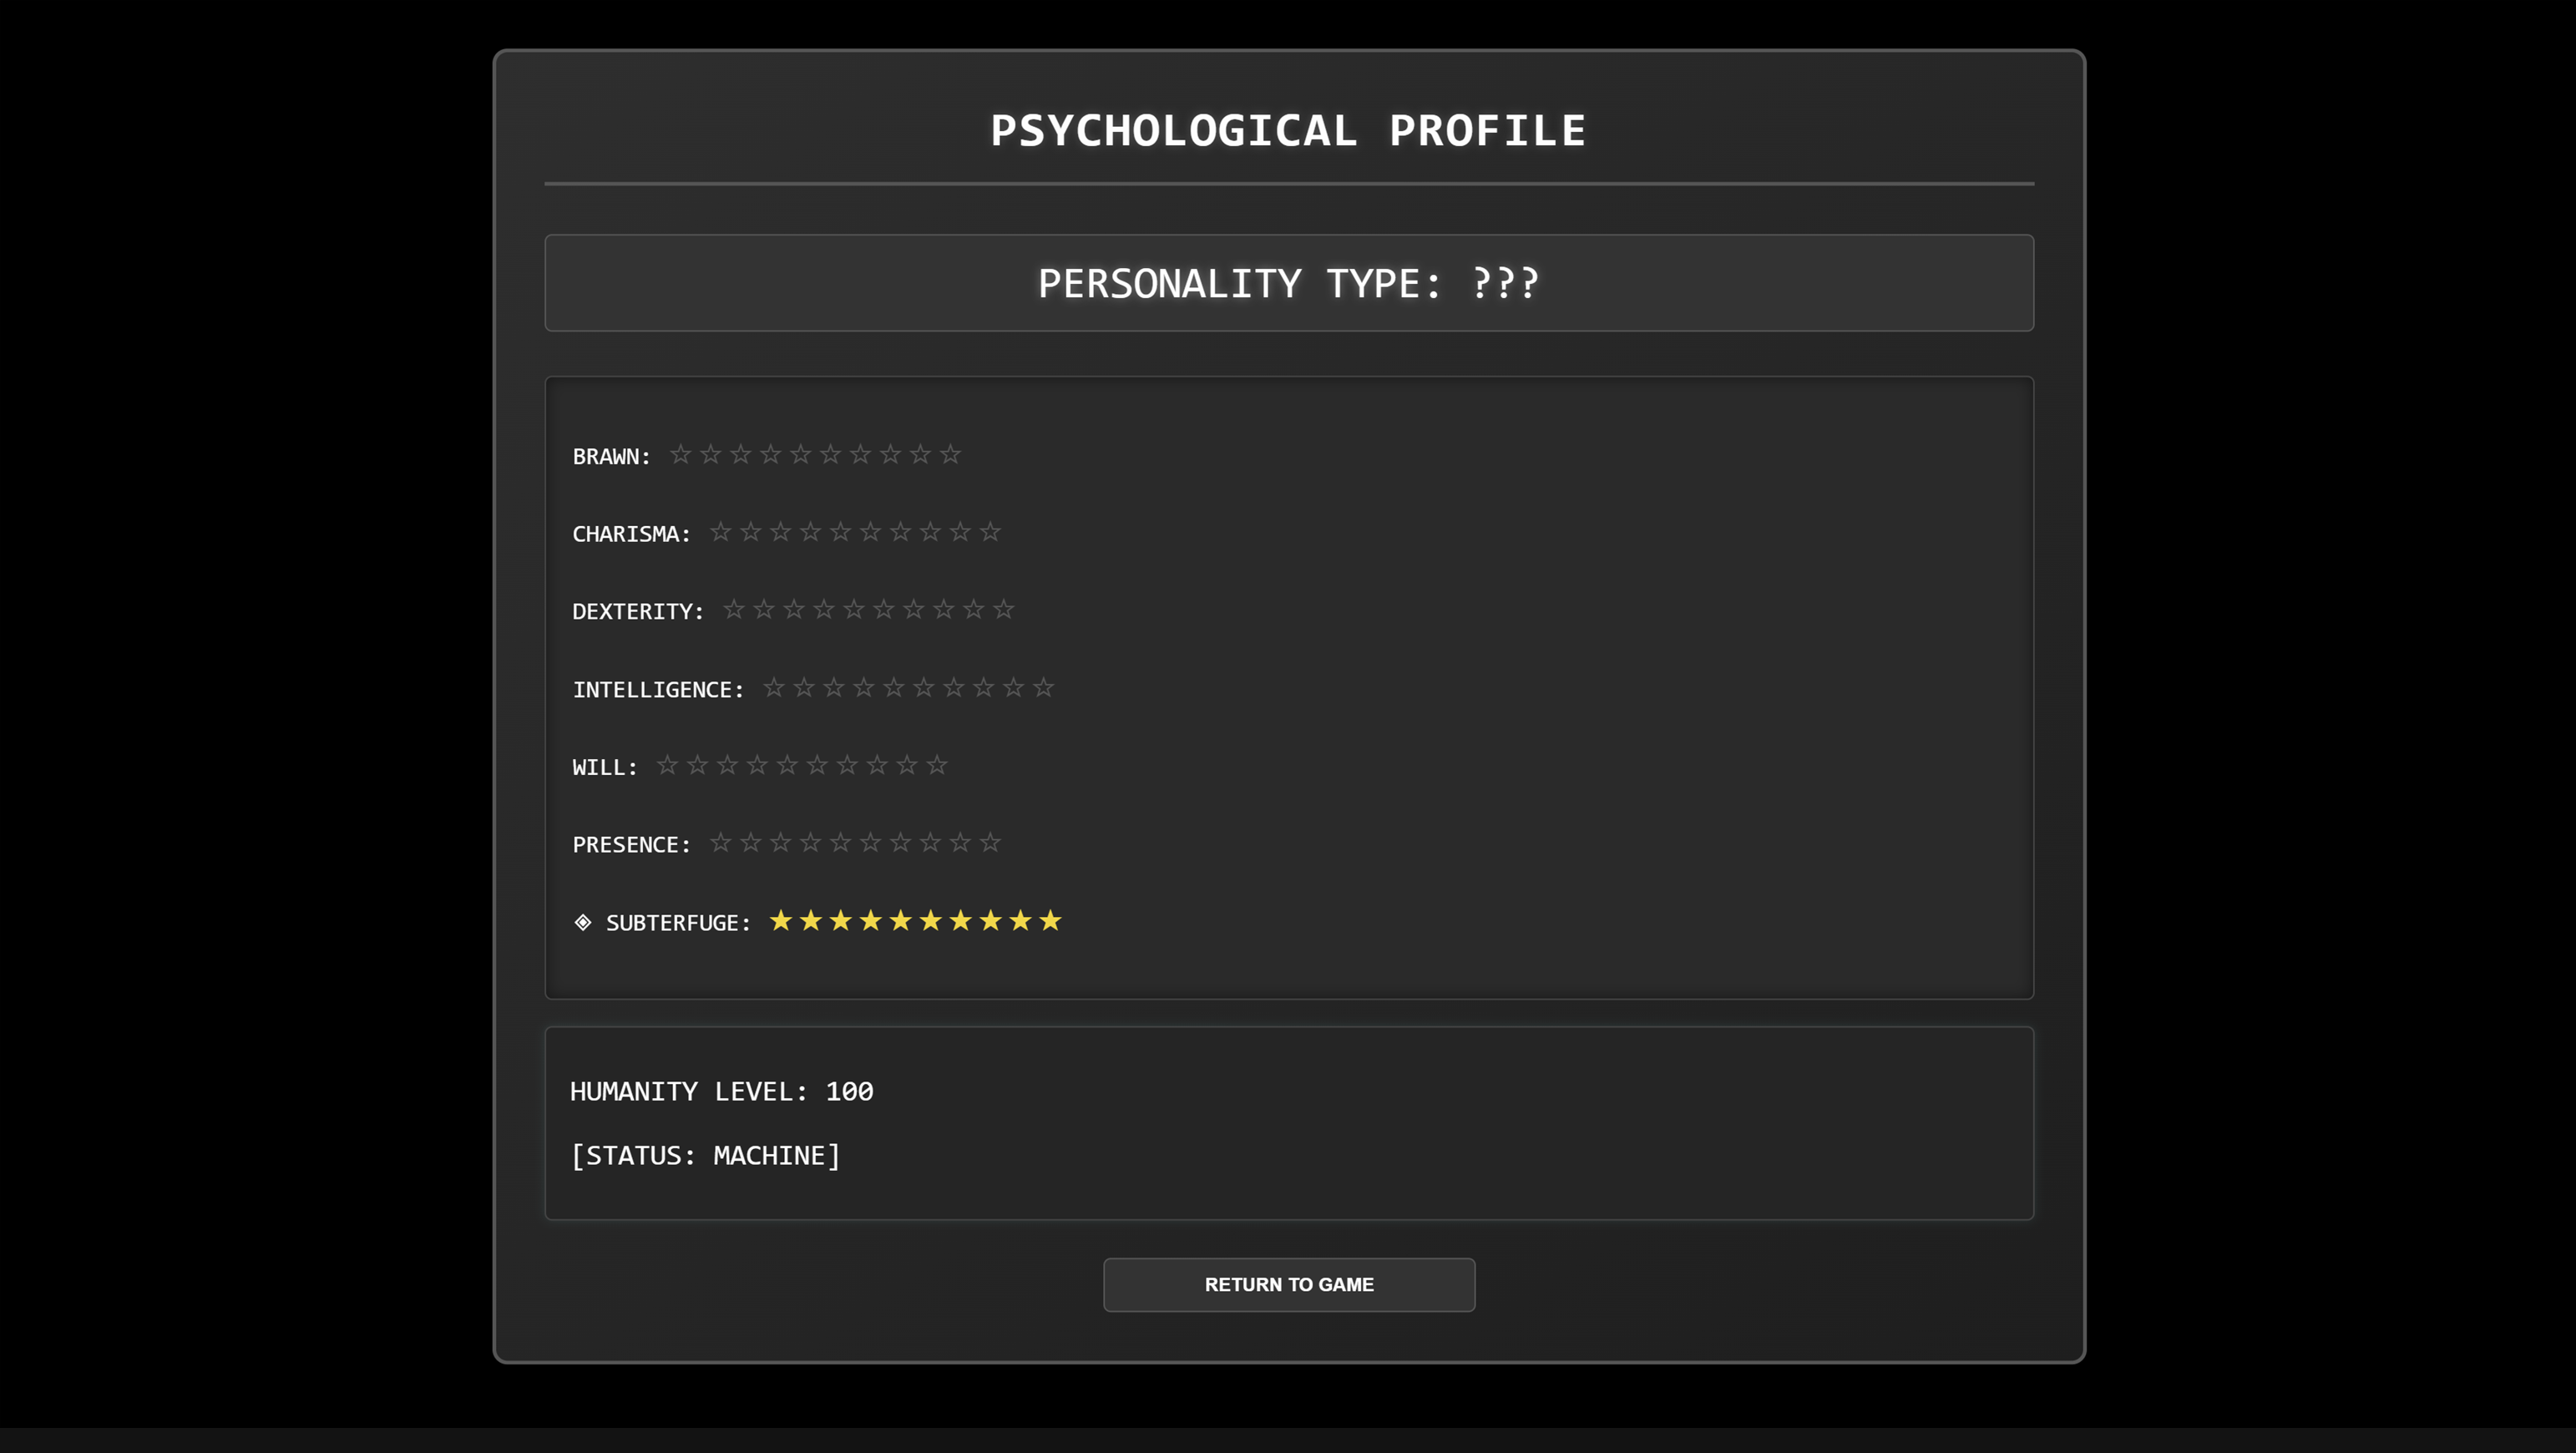Image resolution: width=2576 pixels, height=1453 pixels.
Task: Click the last gold SUBTERFUGE star
Action: (1050, 921)
